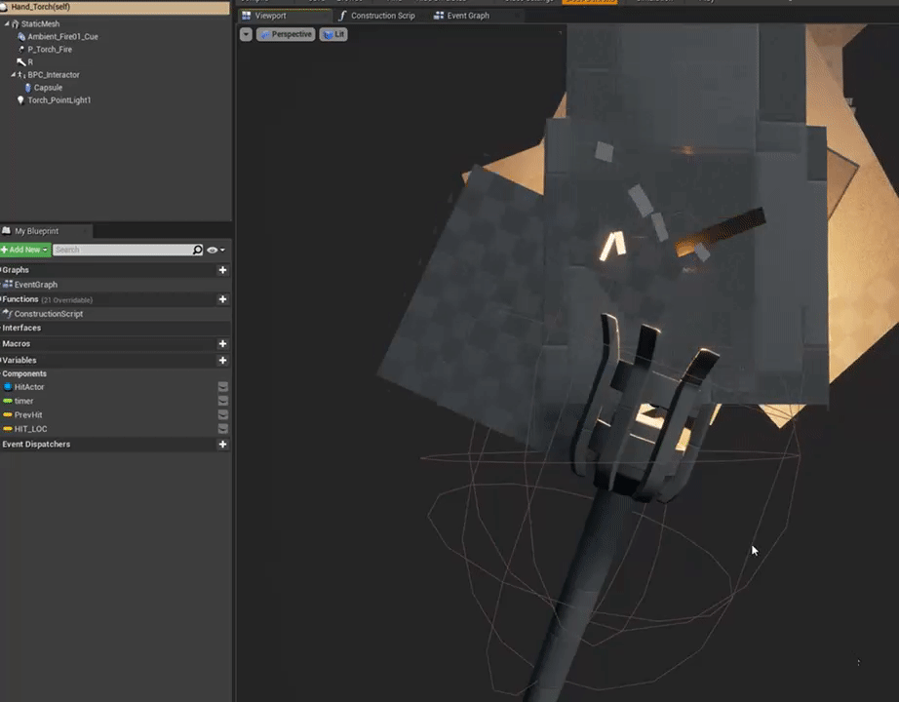Toggle visibility of the HitActor variable

click(222, 387)
